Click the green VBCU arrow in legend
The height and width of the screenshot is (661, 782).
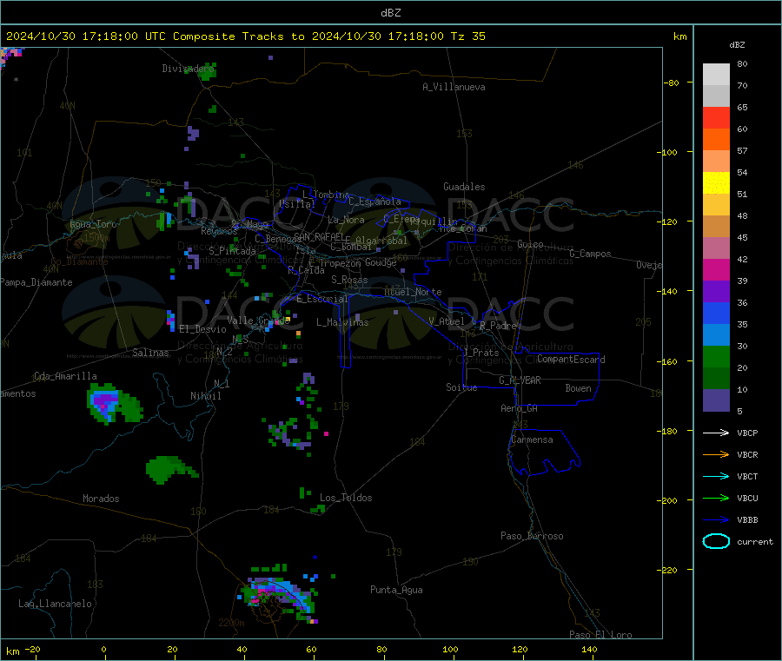pos(716,498)
